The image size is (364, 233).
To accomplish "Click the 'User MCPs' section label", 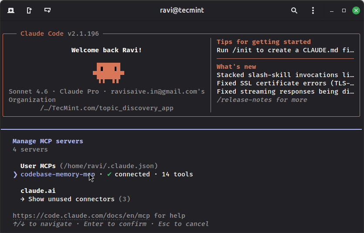I will click(38, 166).
